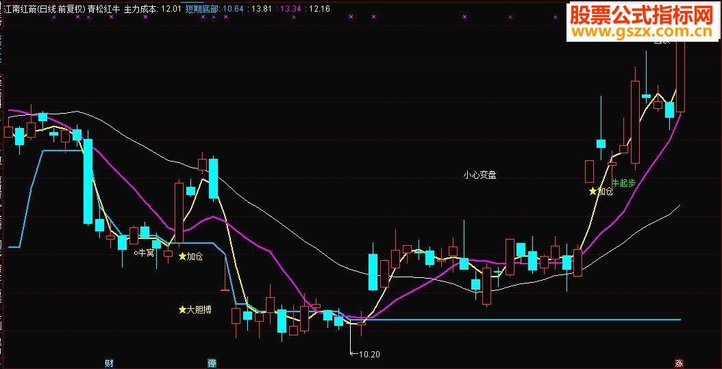
Task: Click the green 牛起步 signal label
Action: (x=624, y=183)
